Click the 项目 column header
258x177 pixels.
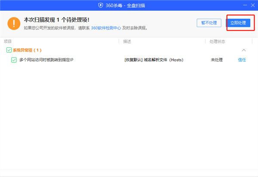click(8, 41)
